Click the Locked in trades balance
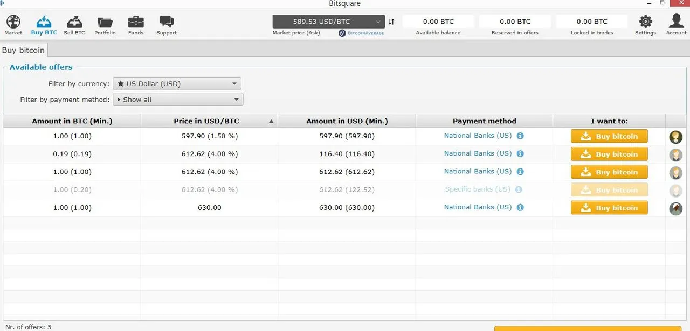Screen dimensions: 690x331 (x=591, y=22)
